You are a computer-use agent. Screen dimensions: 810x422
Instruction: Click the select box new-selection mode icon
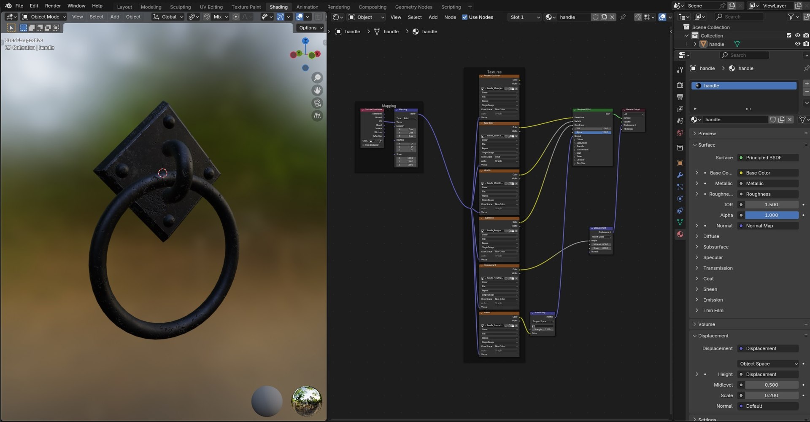(24, 28)
